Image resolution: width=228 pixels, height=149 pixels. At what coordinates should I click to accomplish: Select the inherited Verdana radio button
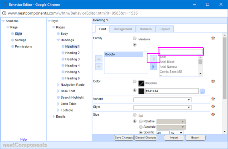pos(135,38)
